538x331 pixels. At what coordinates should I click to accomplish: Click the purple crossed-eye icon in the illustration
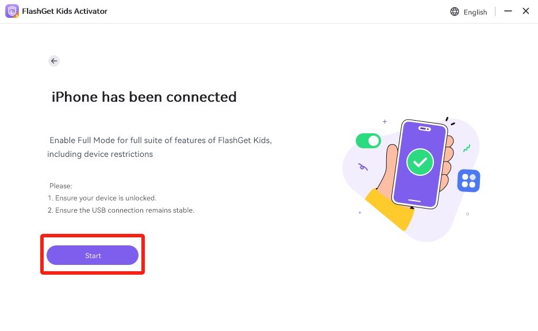pyautogui.click(x=363, y=167)
